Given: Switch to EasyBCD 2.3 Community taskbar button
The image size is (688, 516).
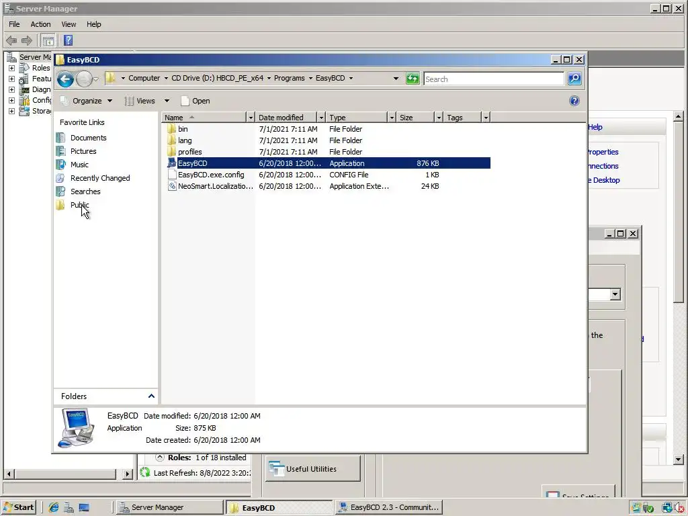Looking at the screenshot, I should (x=390, y=507).
